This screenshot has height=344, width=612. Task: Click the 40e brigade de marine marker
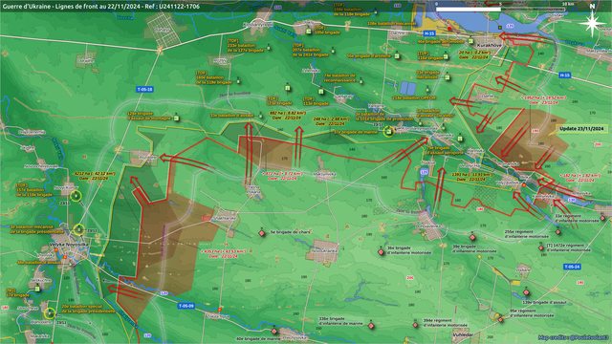tap(274, 332)
